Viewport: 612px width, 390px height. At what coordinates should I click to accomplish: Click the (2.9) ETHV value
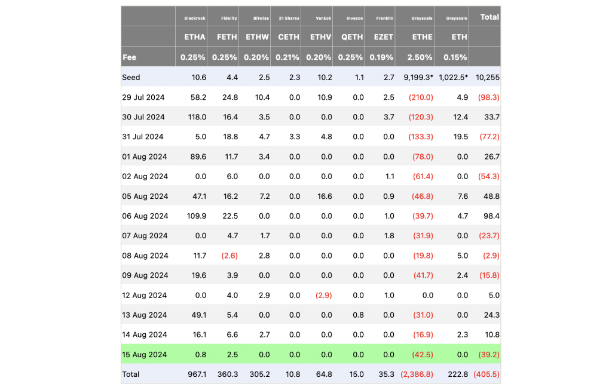coord(323,295)
